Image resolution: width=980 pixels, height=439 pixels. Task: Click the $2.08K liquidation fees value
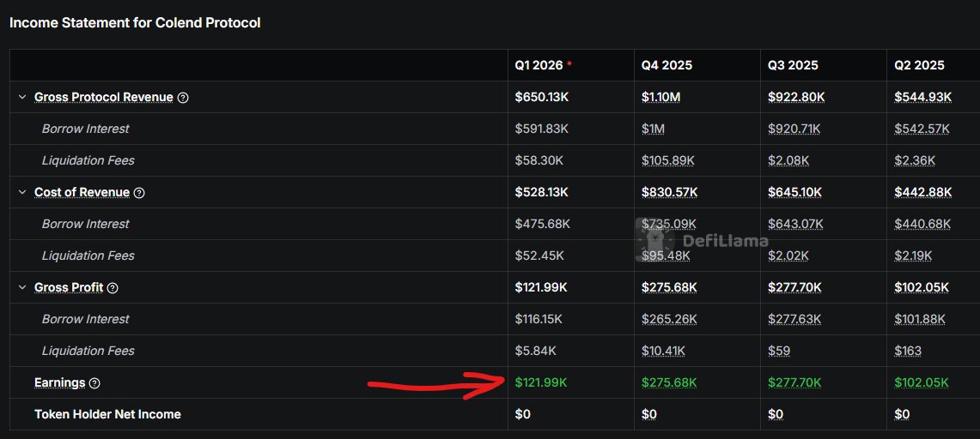click(788, 161)
